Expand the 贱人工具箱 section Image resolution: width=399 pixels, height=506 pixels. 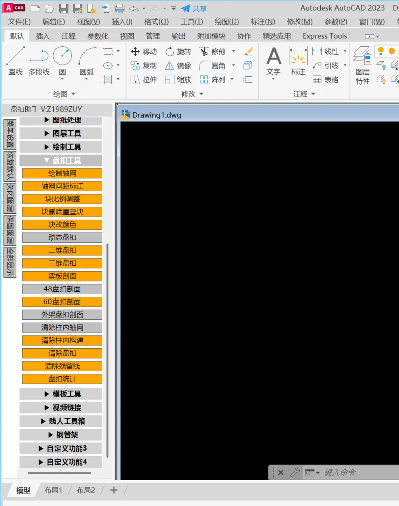[x=61, y=421]
